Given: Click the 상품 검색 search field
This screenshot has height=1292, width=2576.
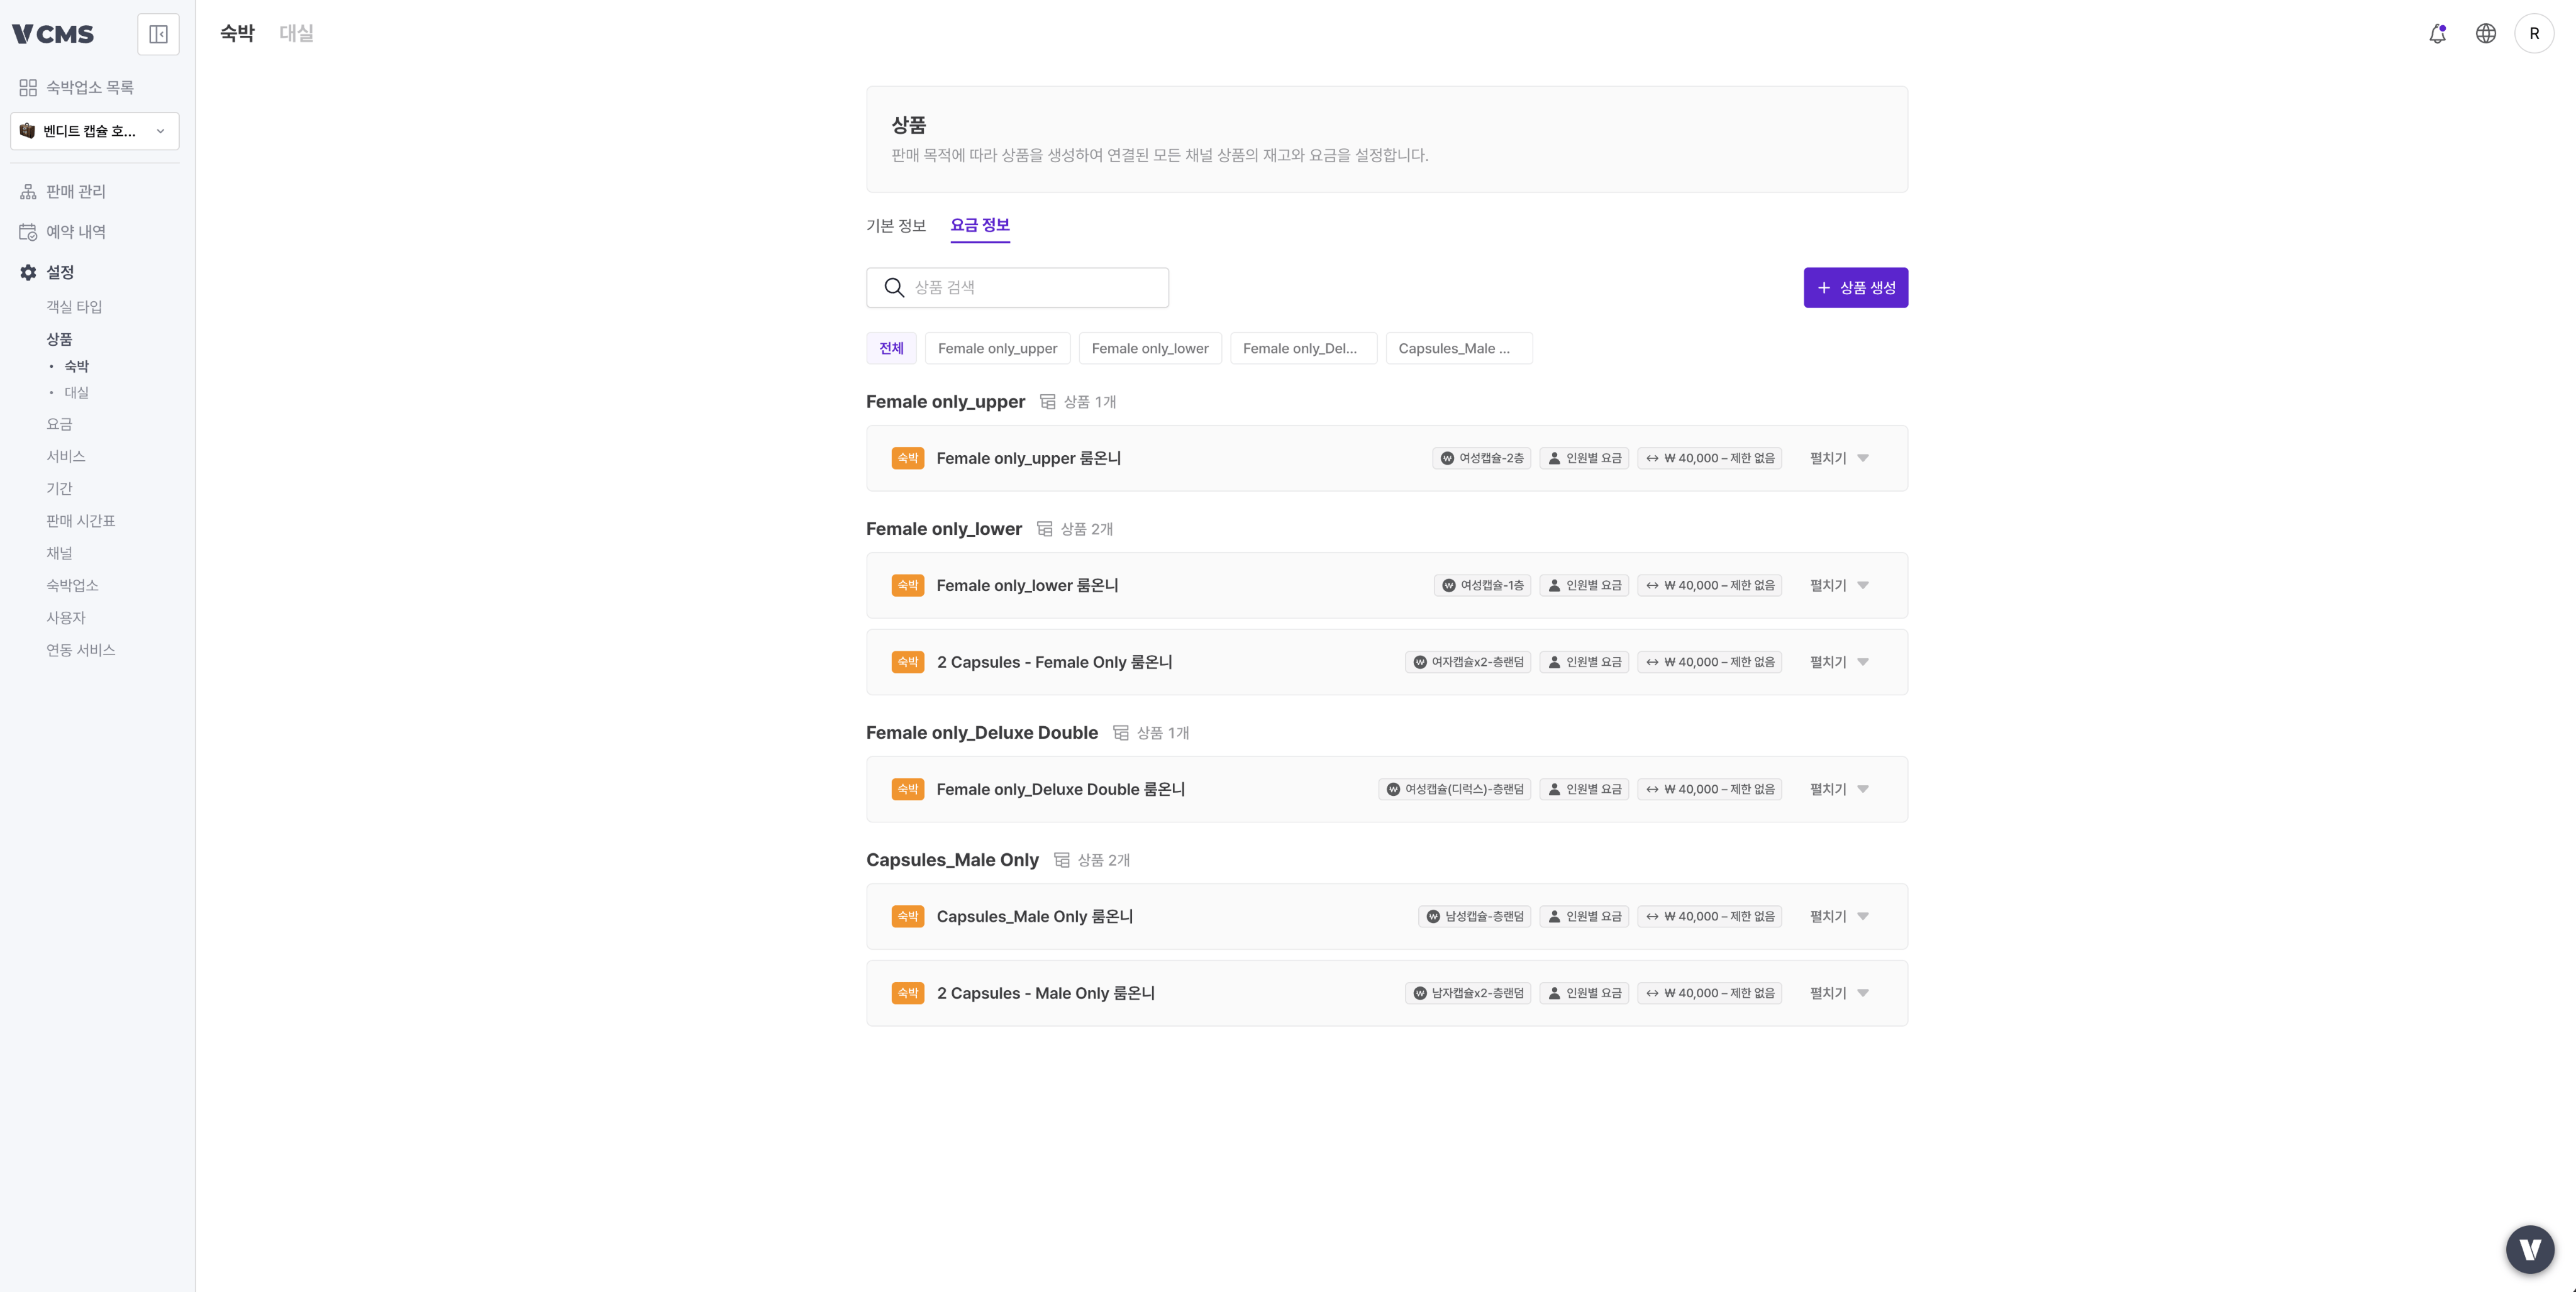Looking at the screenshot, I should pyautogui.click(x=1017, y=288).
